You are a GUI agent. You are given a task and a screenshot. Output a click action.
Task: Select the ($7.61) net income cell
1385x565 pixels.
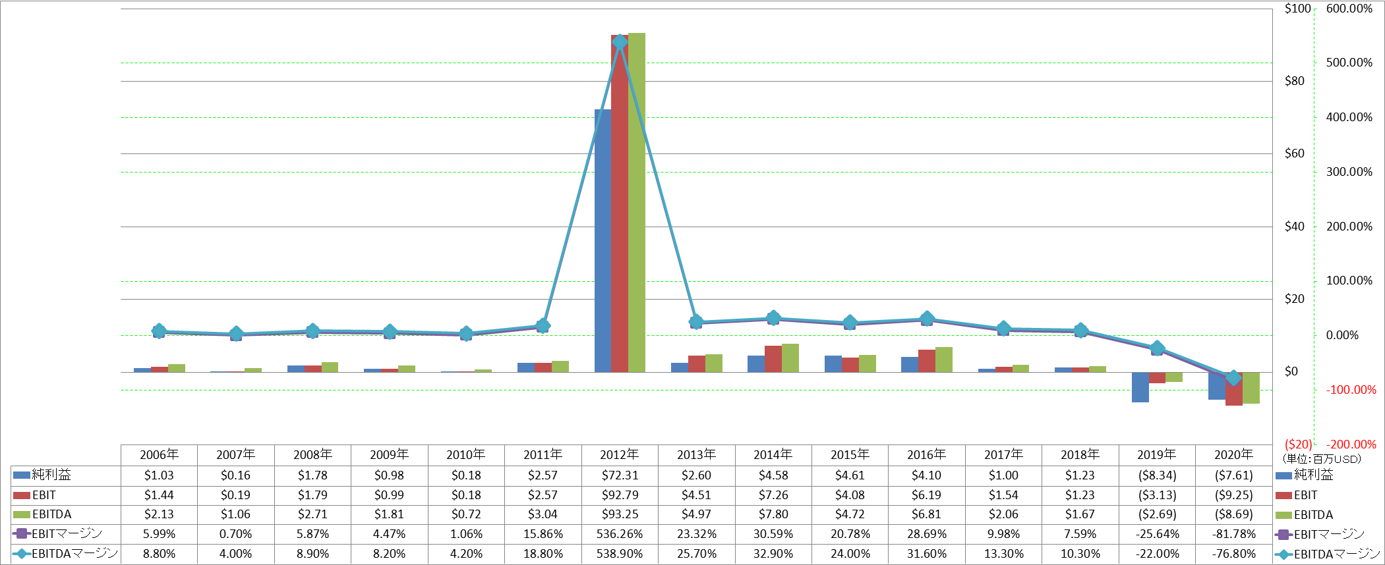click(1234, 475)
